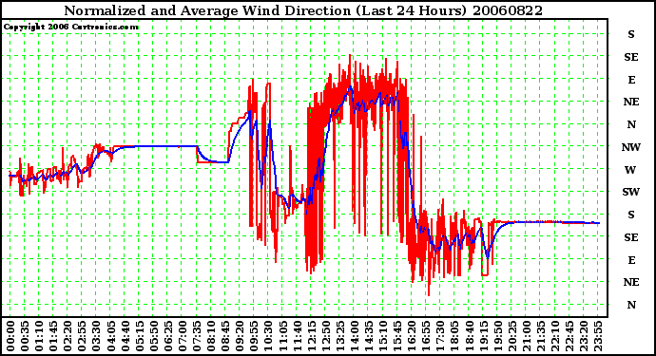This screenshot has width=656, height=356.
Task: Click the '10:30' time axis label
Action: 268,336
